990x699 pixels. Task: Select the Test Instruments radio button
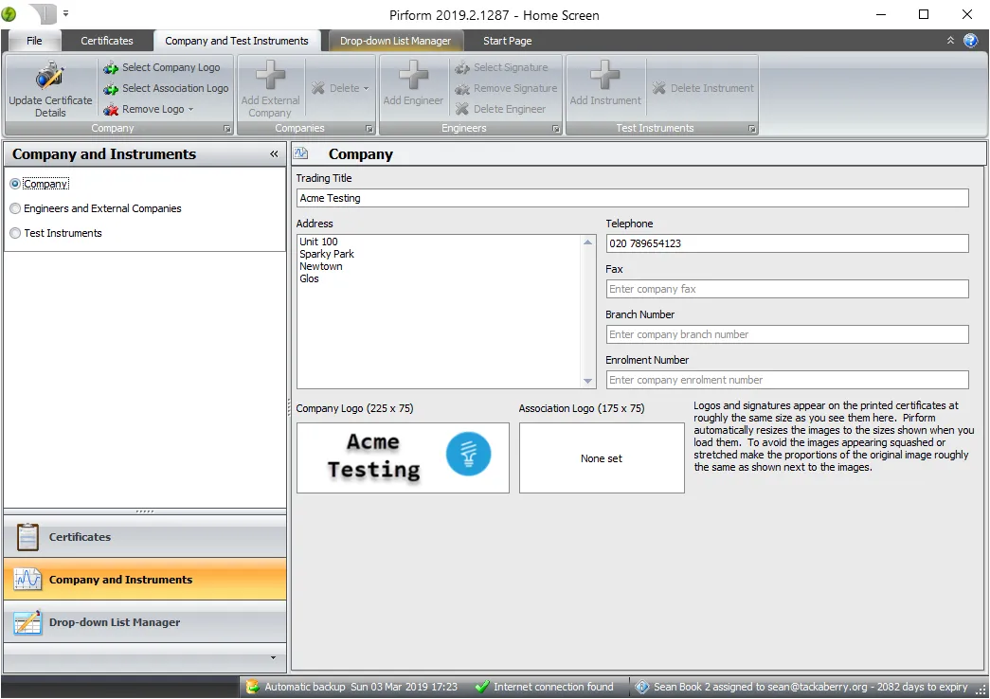pyautogui.click(x=15, y=233)
